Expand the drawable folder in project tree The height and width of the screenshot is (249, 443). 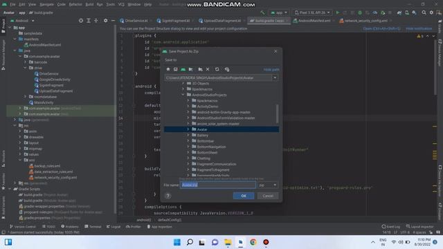tap(20, 137)
